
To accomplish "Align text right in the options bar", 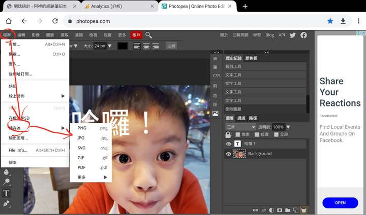I will 156,46.
